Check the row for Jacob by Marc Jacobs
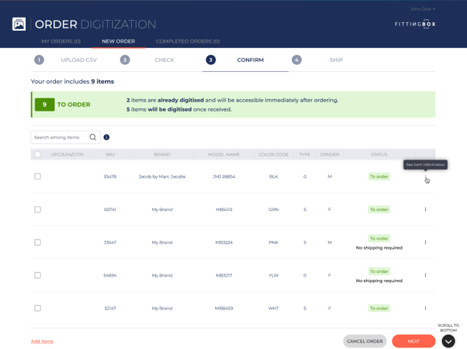This screenshot has height=349, width=467. click(38, 177)
